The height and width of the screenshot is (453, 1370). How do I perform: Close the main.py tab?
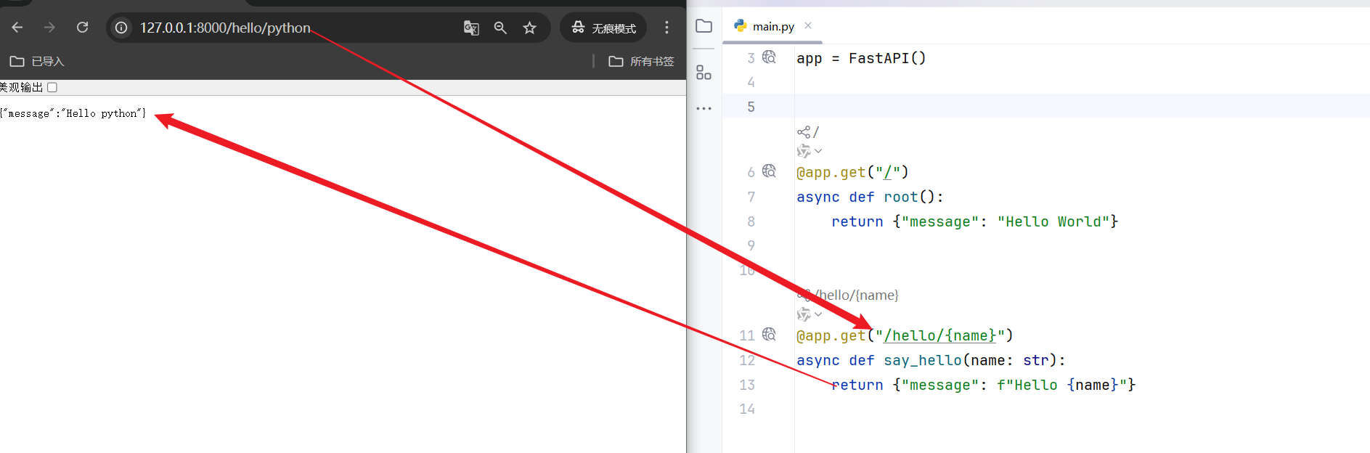point(808,25)
